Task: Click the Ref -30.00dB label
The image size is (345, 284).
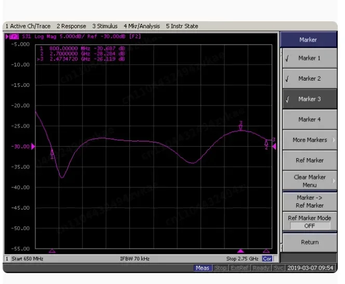Action: (x=107, y=36)
